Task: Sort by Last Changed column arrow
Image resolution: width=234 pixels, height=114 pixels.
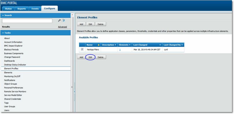Action: pos(160,45)
